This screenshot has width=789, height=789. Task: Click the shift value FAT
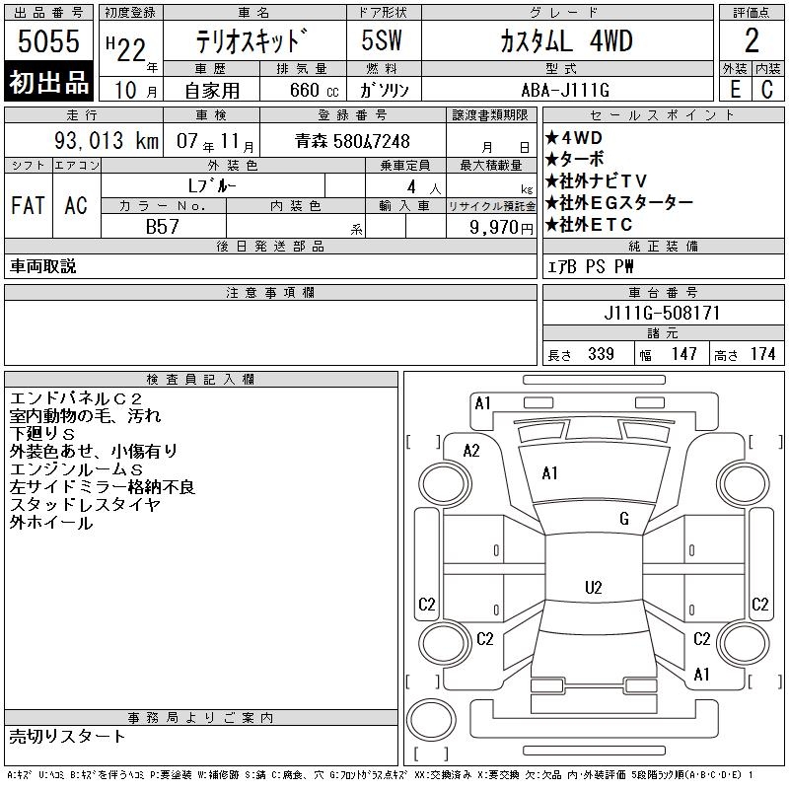coord(29,205)
